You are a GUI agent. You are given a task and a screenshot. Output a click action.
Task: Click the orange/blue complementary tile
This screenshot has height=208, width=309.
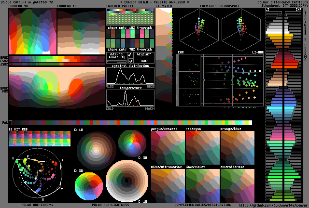(x=238, y=148)
